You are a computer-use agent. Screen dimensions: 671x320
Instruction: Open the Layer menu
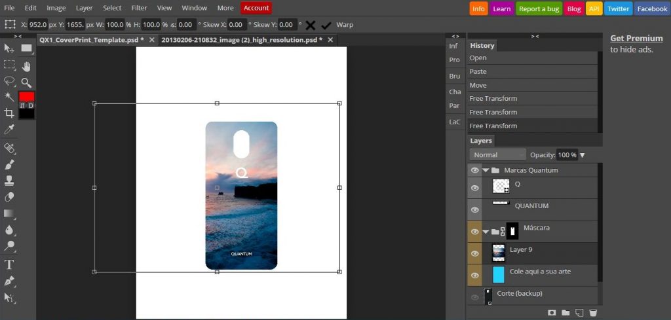click(x=85, y=8)
